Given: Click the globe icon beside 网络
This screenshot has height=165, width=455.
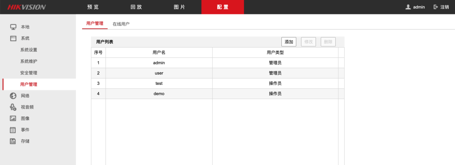Looking at the screenshot, I should click(x=13, y=95).
